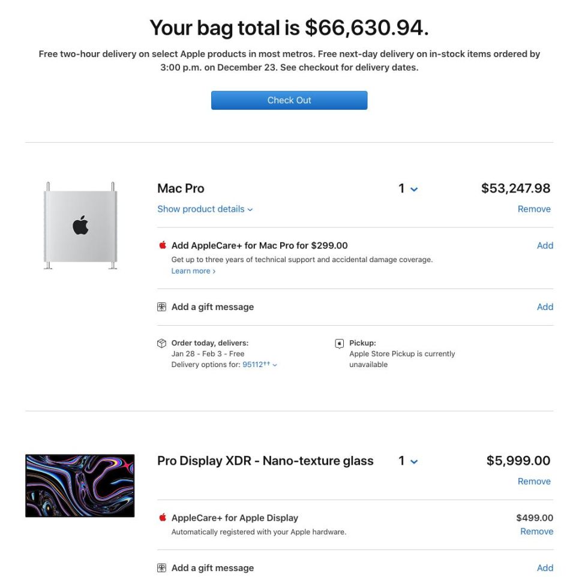Add a gift message to Pro Display XDR
Screen dimensions: 582x577
545,568
